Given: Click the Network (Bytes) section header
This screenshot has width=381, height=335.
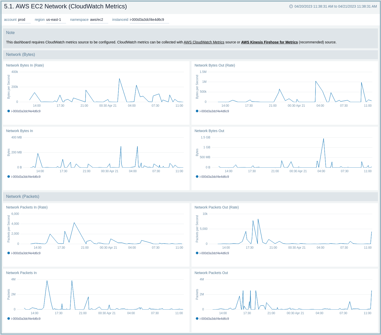Looking at the screenshot, I should point(21,54).
